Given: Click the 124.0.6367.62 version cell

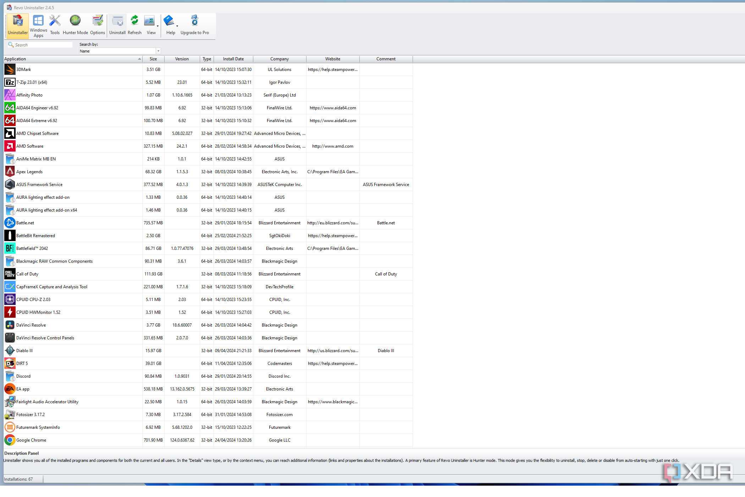Looking at the screenshot, I should click(x=182, y=440).
